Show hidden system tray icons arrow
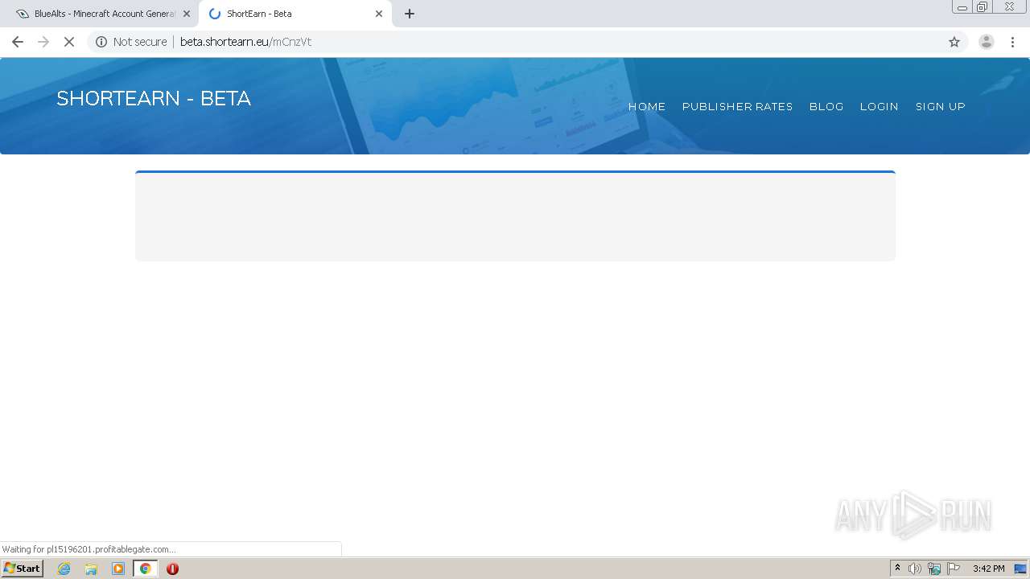Viewport: 1030px width, 579px height. [x=897, y=569]
